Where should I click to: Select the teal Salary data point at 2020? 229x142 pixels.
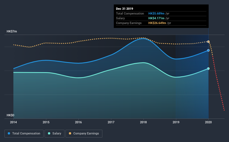(x=208, y=68)
